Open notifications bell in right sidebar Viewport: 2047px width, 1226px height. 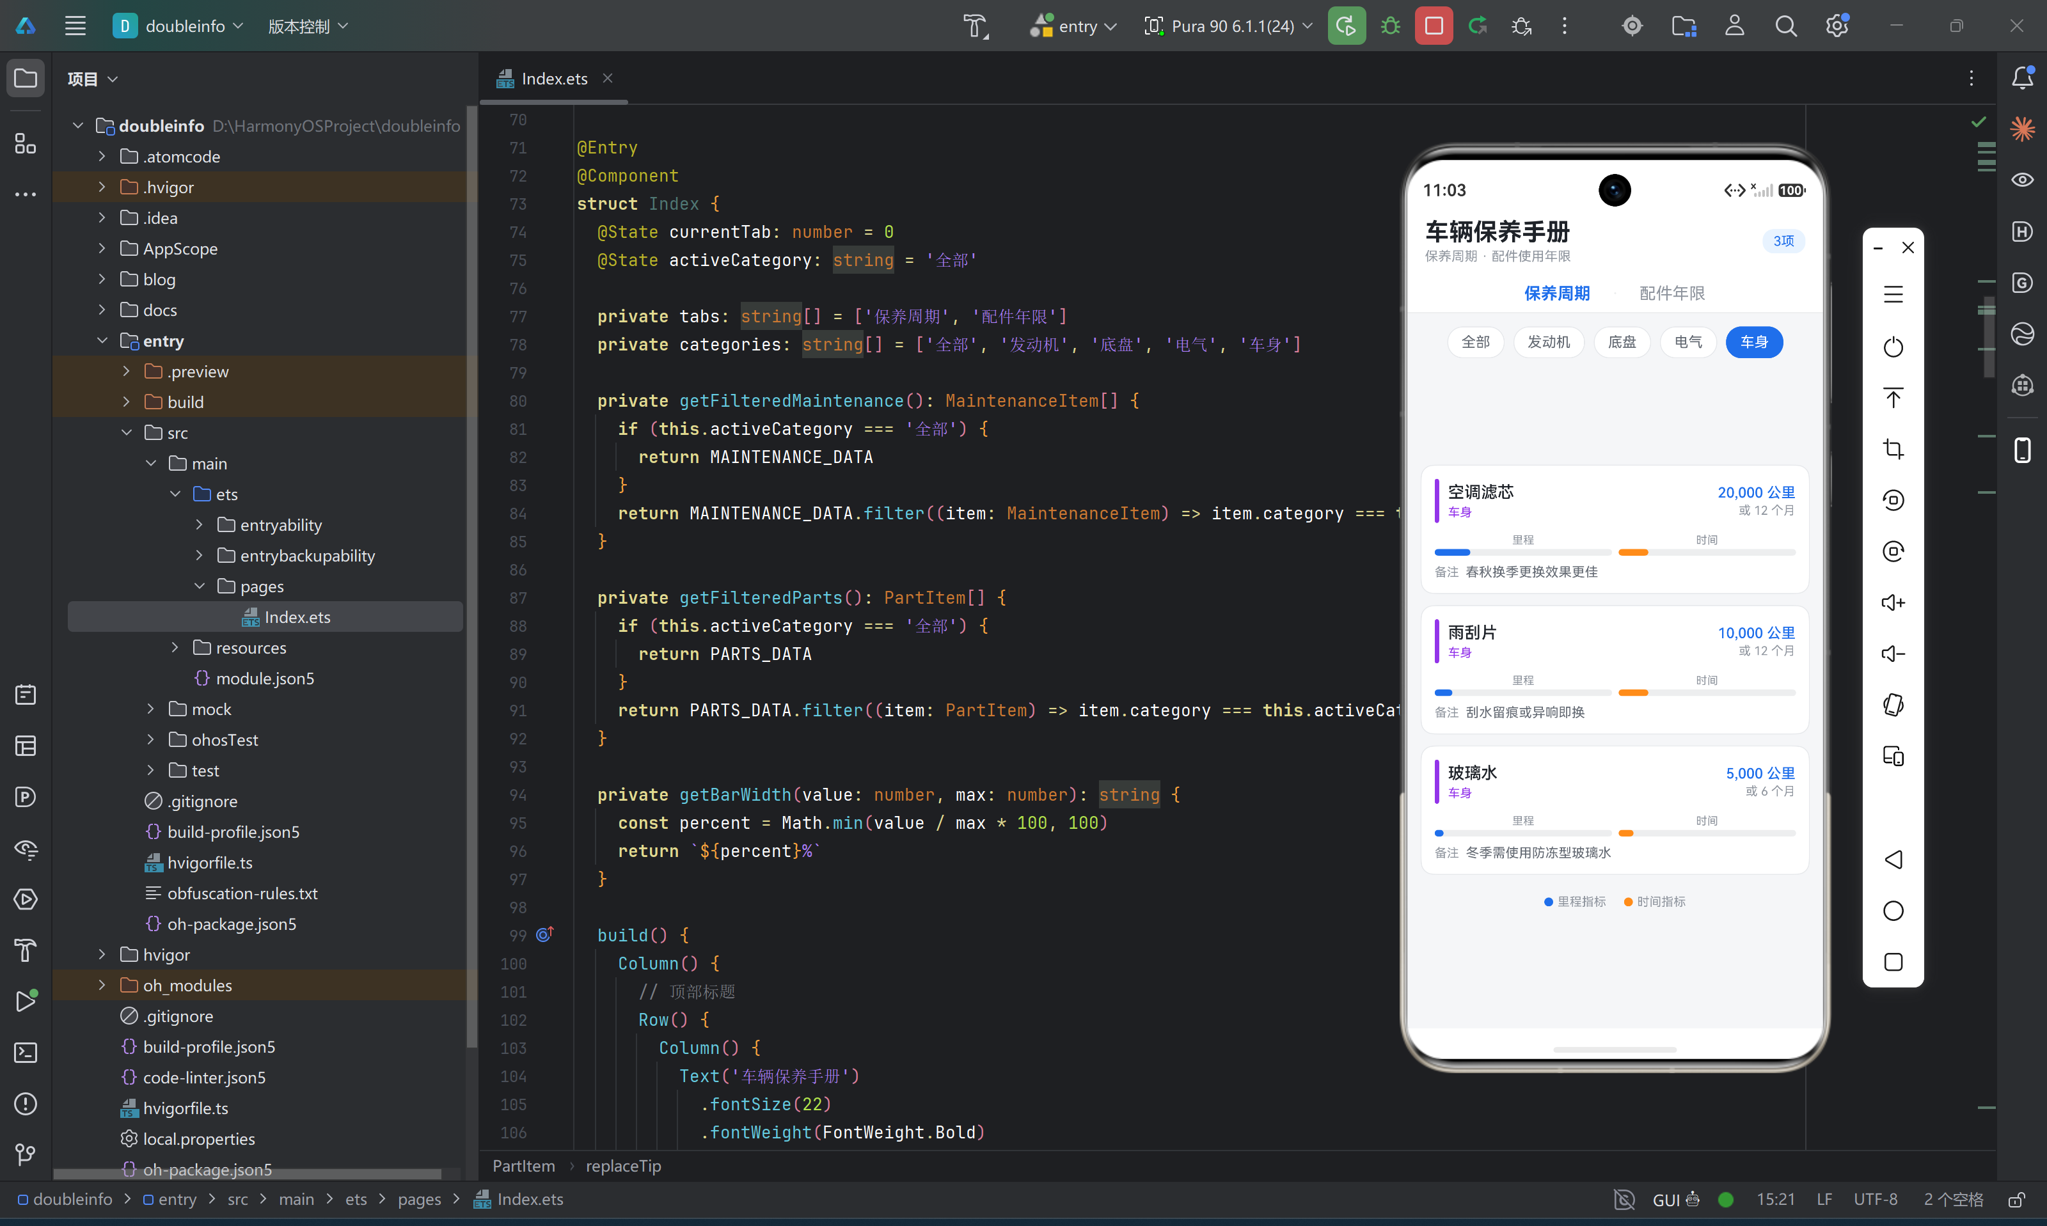click(2022, 77)
